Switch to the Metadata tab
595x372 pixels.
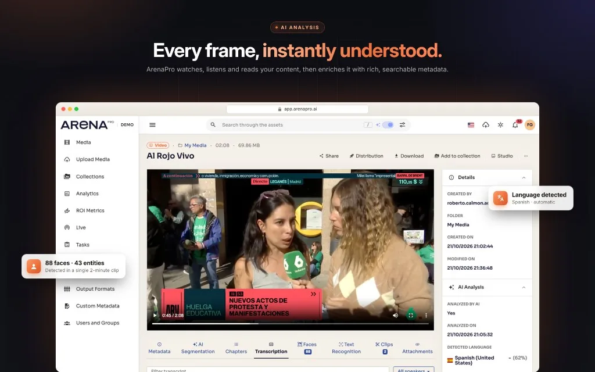pyautogui.click(x=159, y=348)
